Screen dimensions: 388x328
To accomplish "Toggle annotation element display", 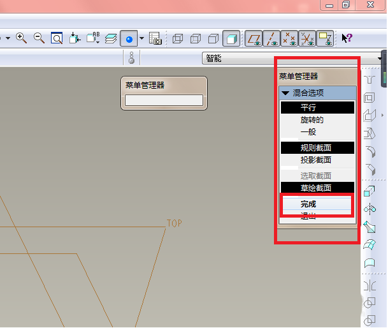I will 325,39.
